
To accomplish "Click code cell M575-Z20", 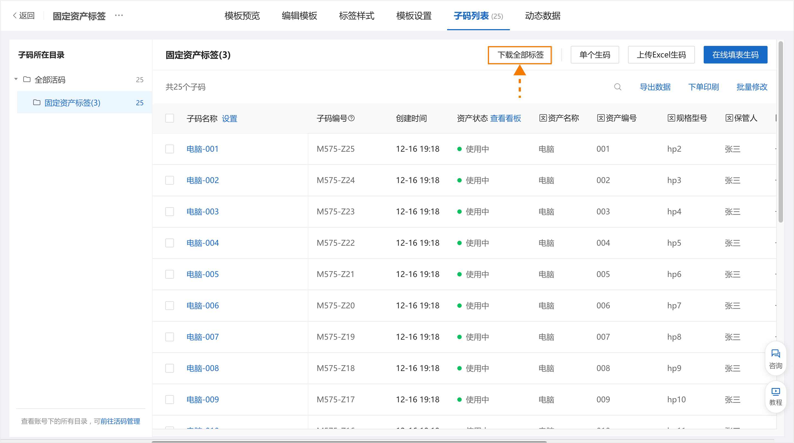I will pyautogui.click(x=336, y=306).
